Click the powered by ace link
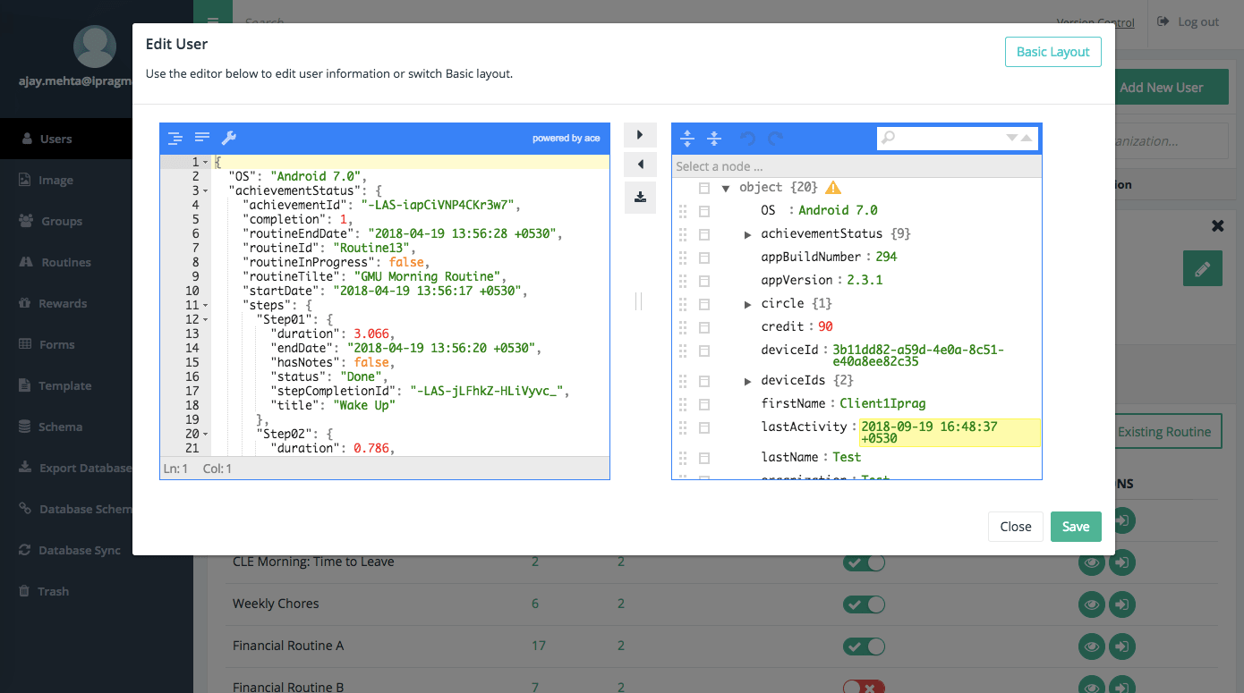This screenshot has width=1244, height=693. 567,138
